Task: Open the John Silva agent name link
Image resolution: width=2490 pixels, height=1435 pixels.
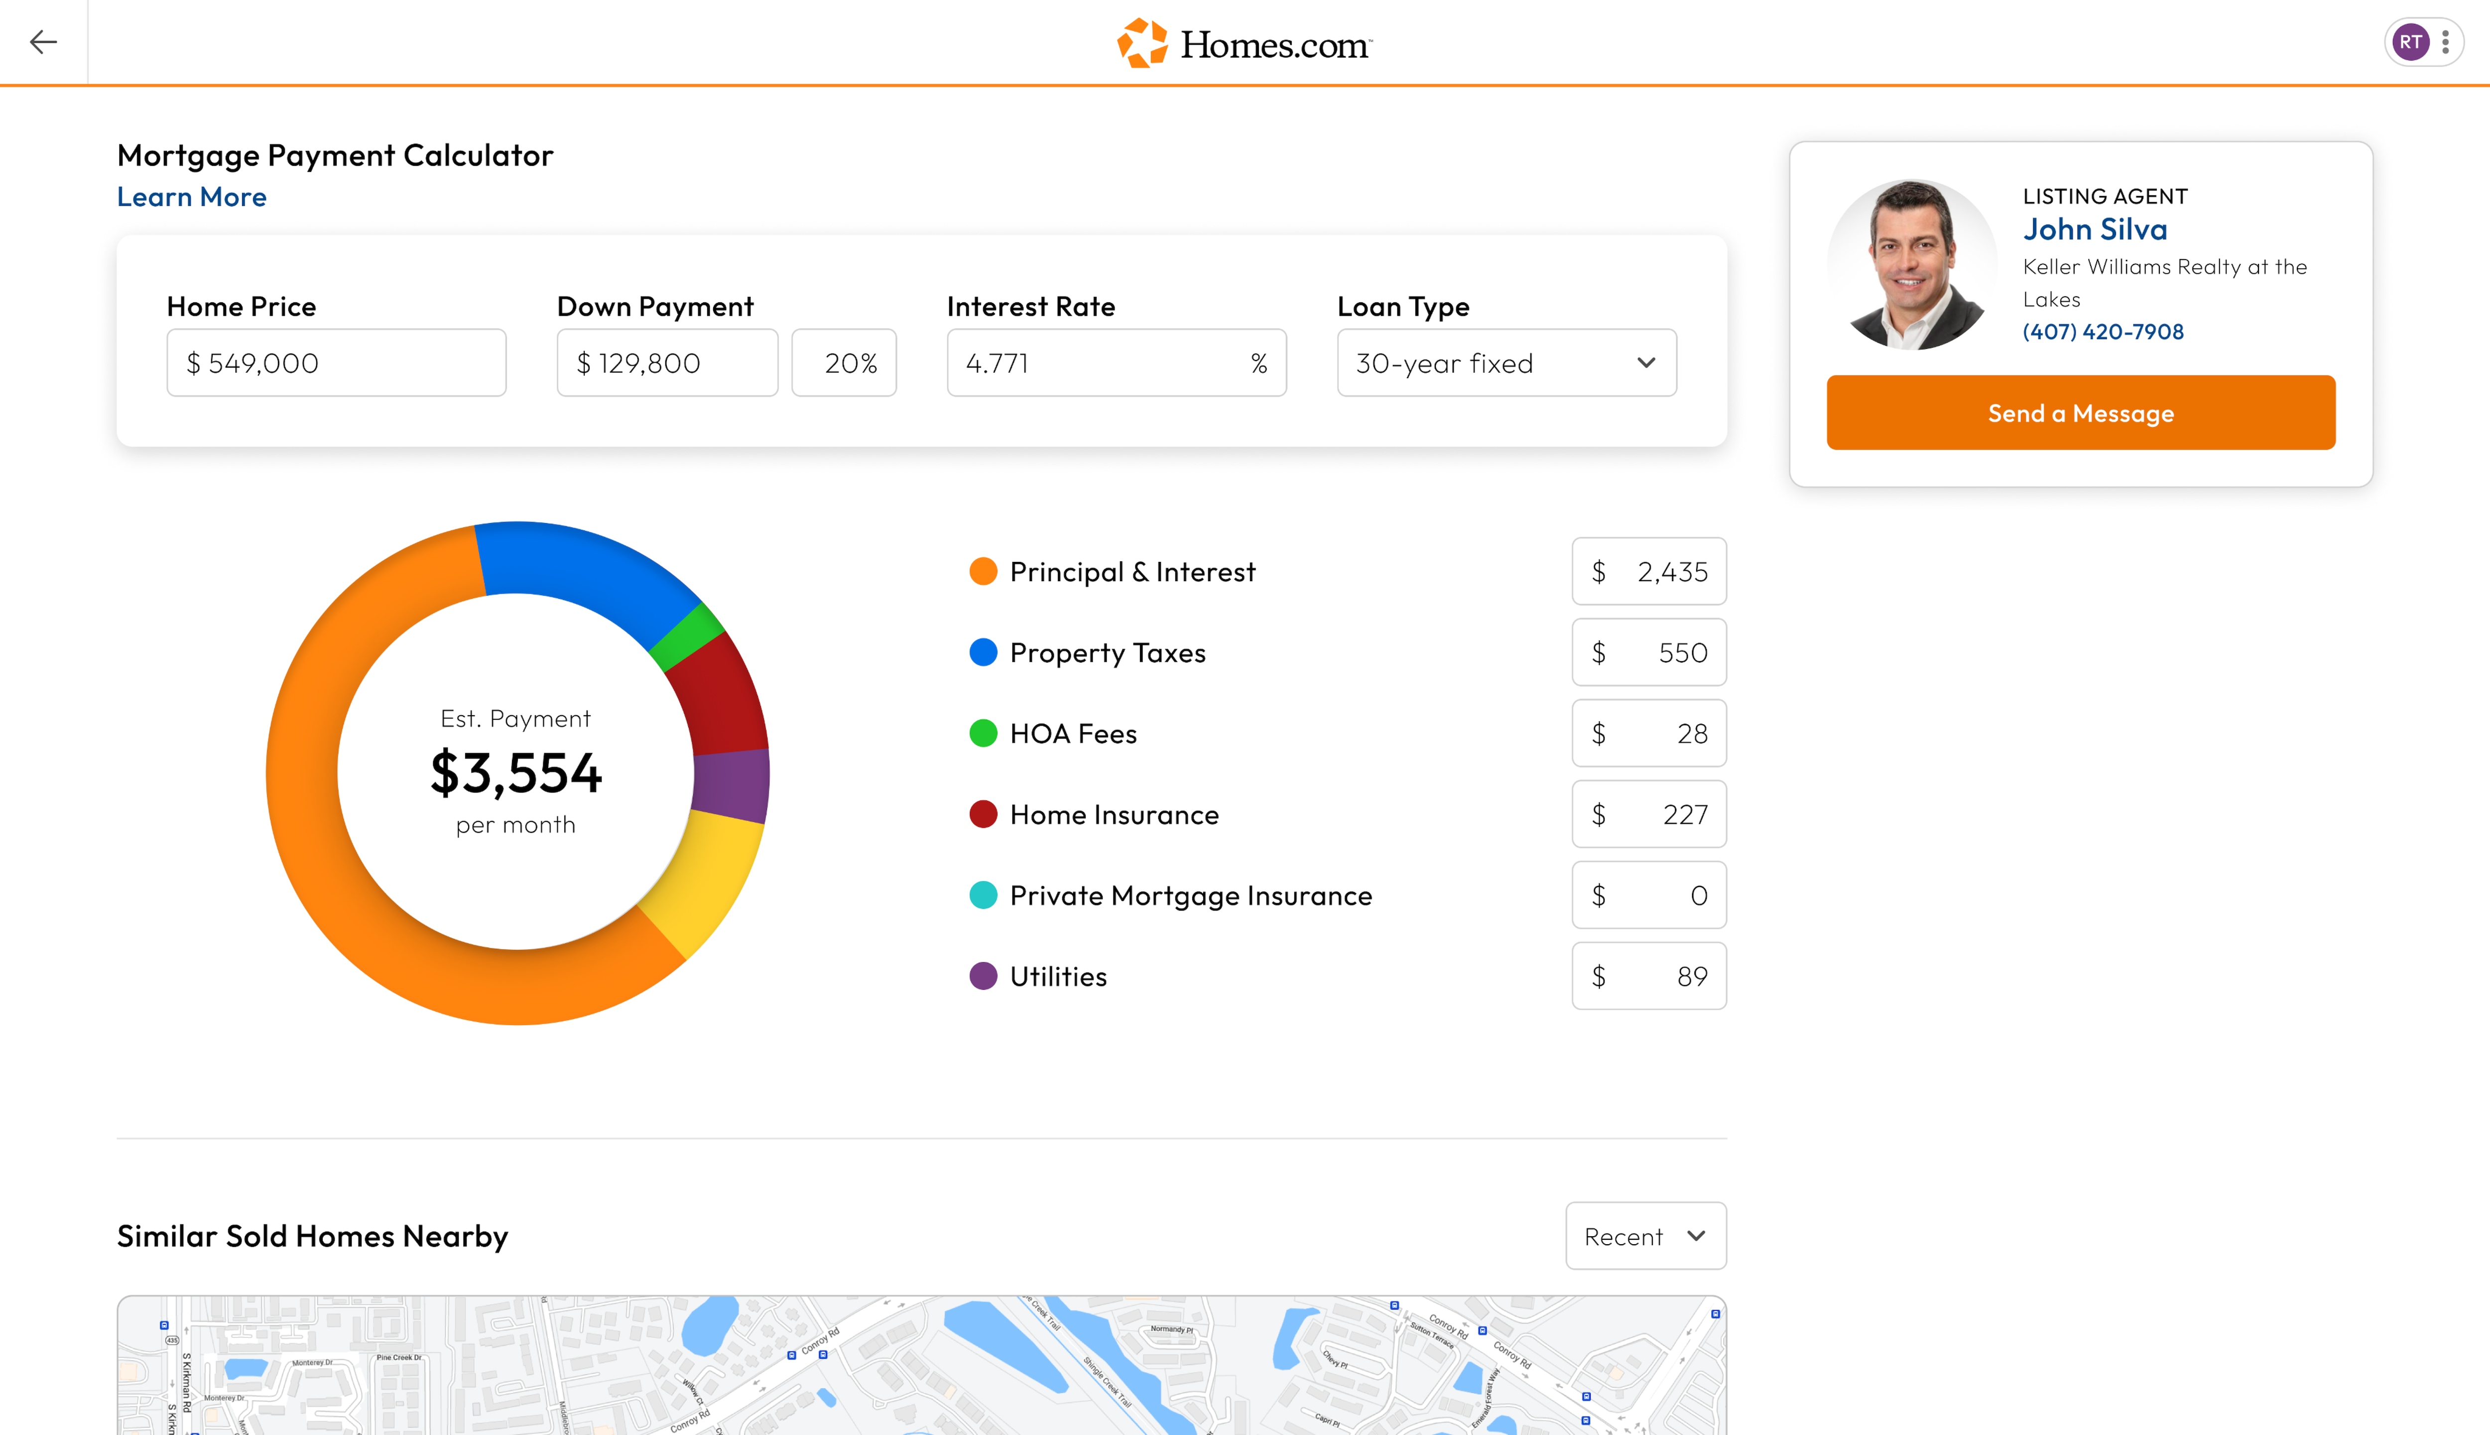Action: coord(2095,230)
